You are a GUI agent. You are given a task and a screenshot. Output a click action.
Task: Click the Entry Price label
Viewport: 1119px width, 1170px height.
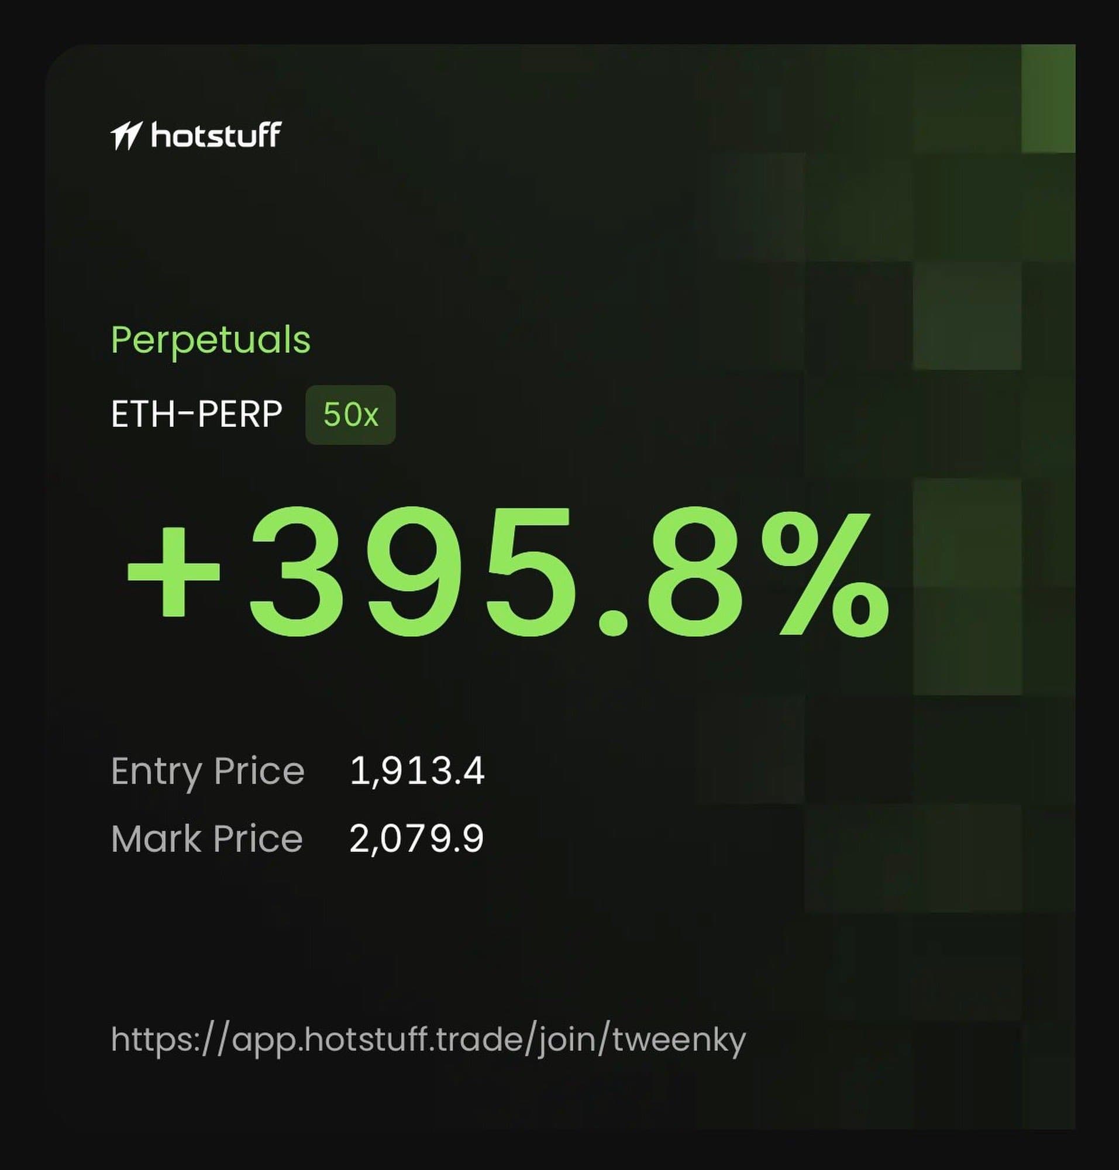click(208, 772)
